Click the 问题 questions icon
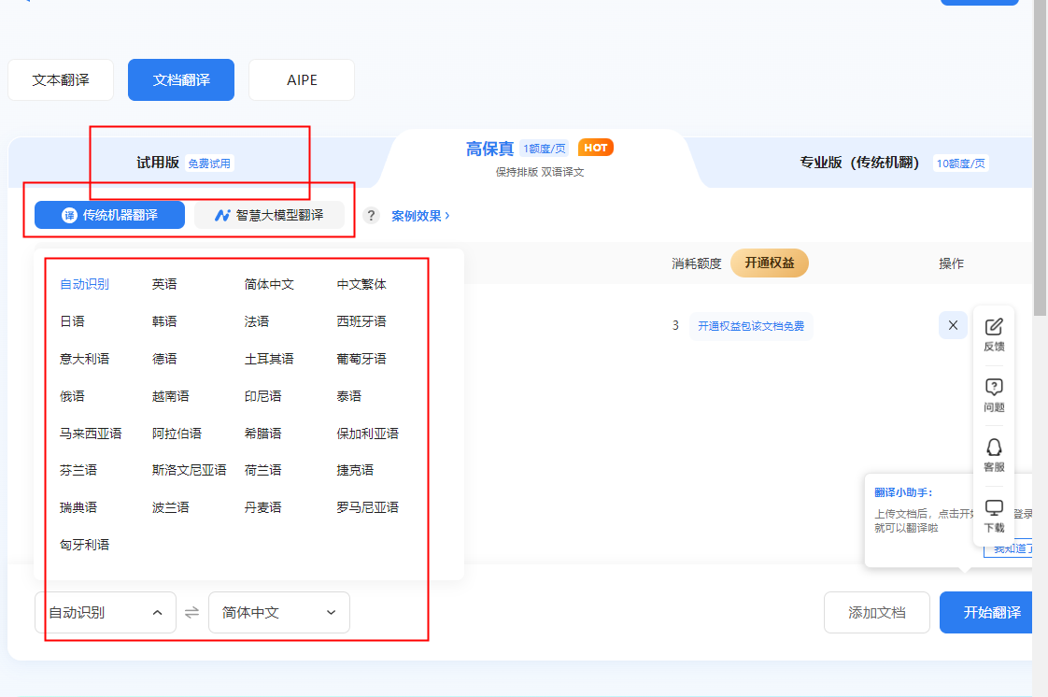1048x697 pixels. (993, 394)
